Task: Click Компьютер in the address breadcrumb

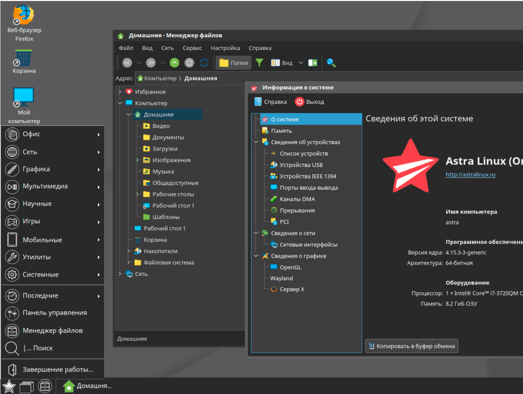Action: 160,78
